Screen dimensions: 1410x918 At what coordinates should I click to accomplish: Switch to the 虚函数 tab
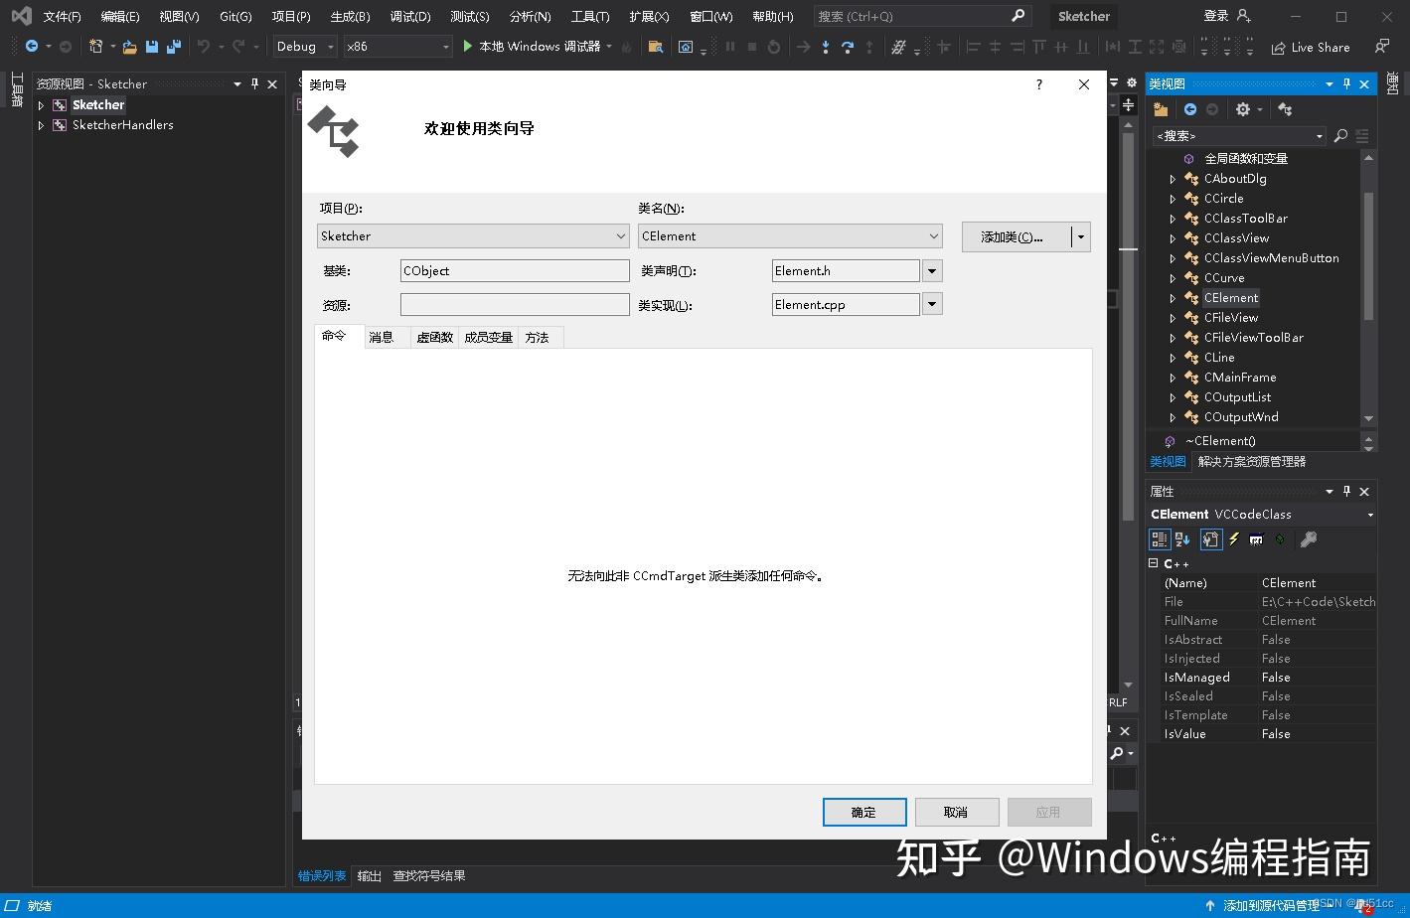[x=433, y=337]
